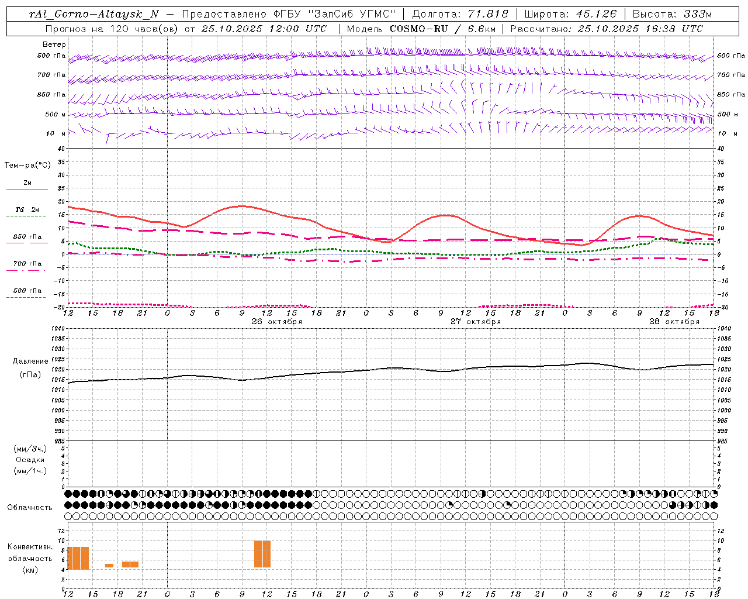
Task: Click the dashed line sample under Td 2м legend
Action: click(x=26, y=216)
